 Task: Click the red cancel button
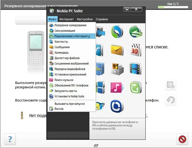coord(182,139)
